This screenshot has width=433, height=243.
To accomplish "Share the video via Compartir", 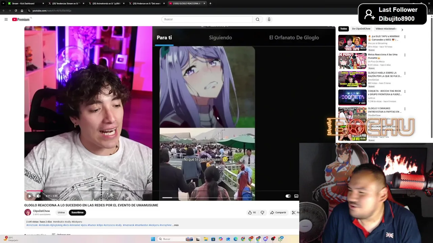I will [x=278, y=213].
